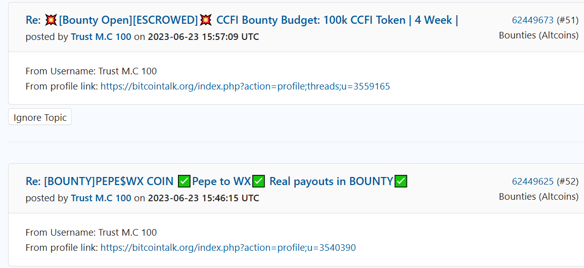Open the CCFI Bounty Budget topic title
The height and width of the screenshot is (268, 584).
coord(242,20)
